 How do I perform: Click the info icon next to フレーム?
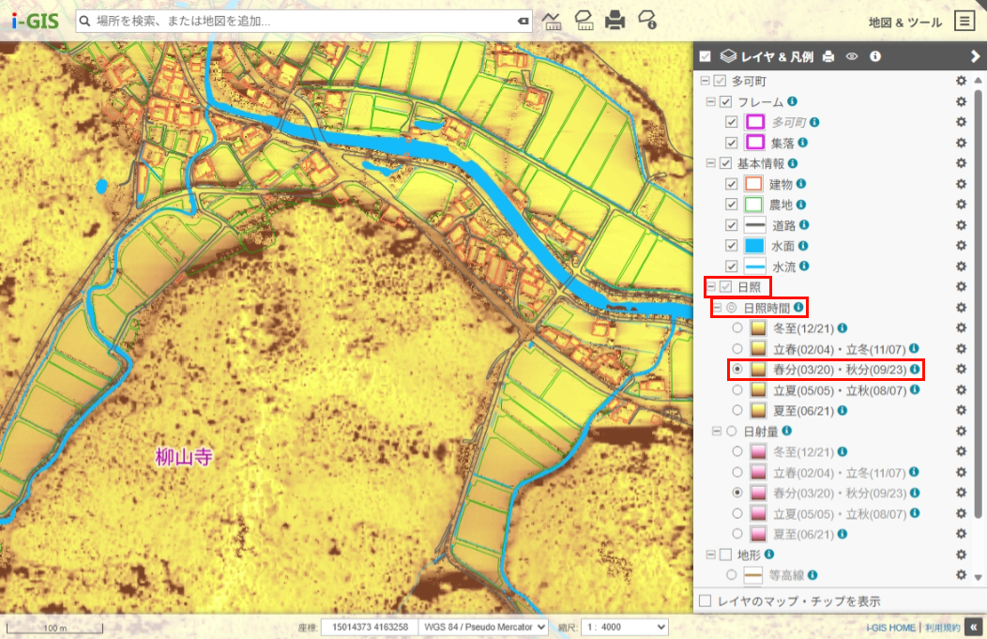(793, 100)
